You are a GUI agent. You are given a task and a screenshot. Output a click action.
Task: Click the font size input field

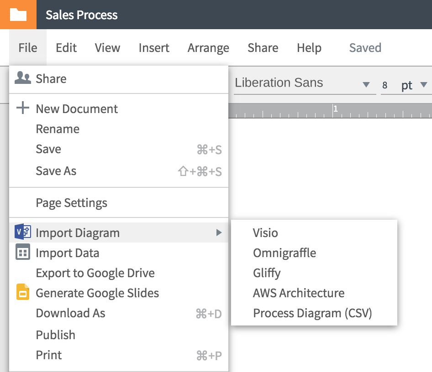point(388,85)
